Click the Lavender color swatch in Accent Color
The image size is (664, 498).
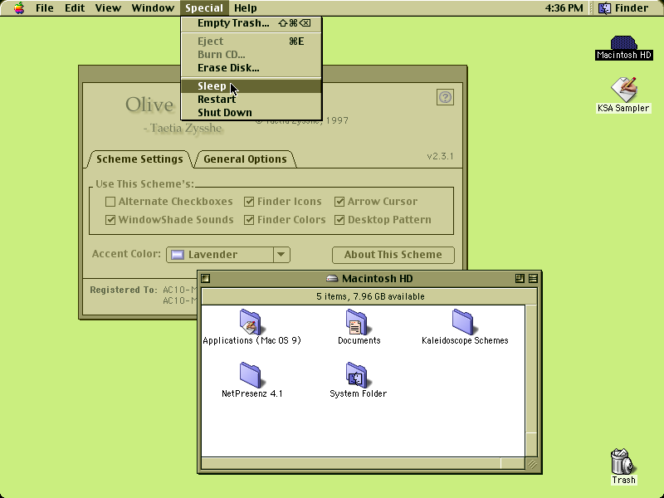pos(178,255)
